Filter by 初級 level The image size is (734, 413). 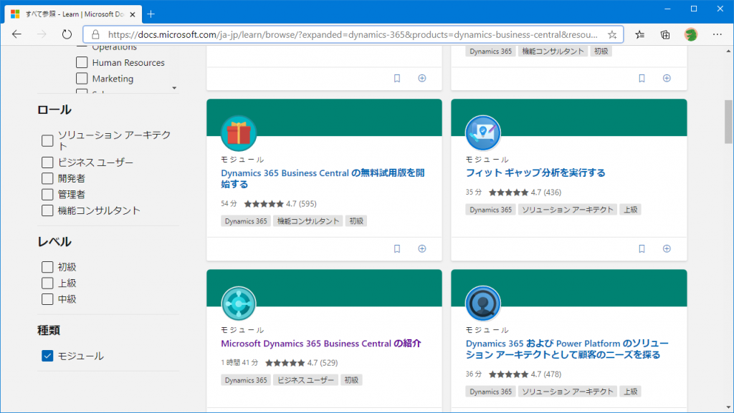click(47, 267)
